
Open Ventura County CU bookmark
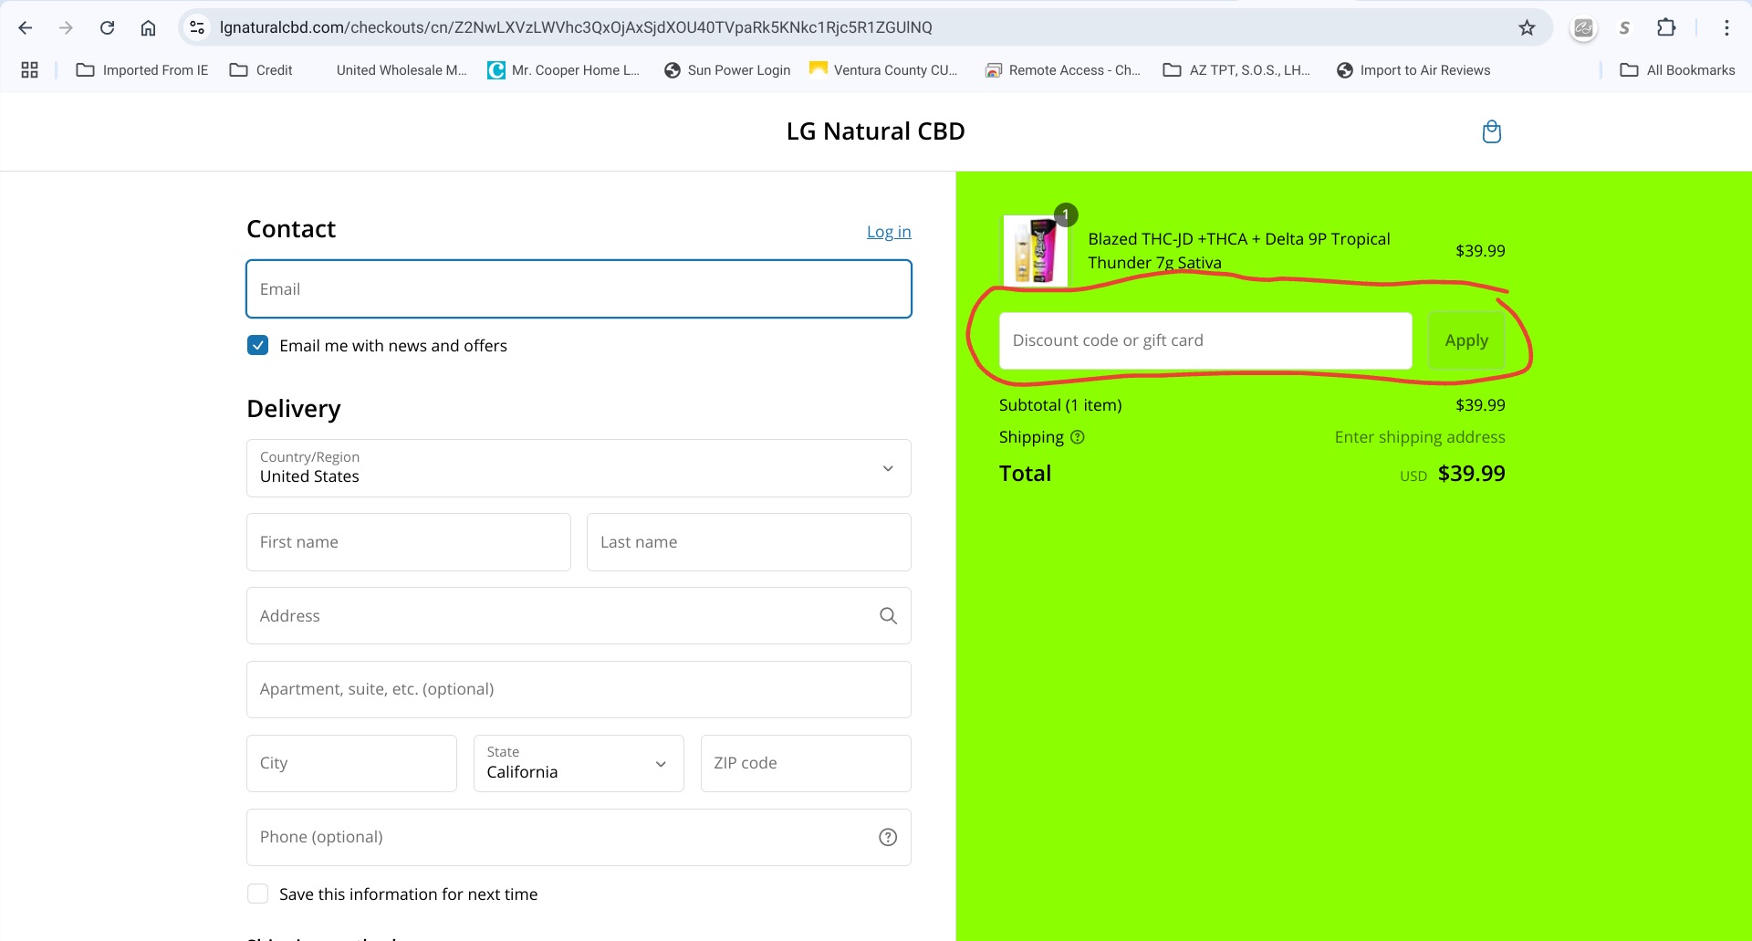point(883,70)
